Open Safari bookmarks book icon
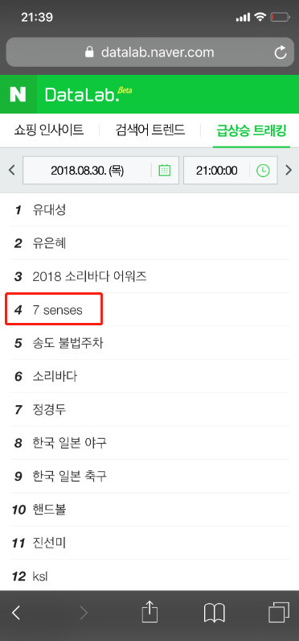Image resolution: width=299 pixels, height=641 pixels. coord(214,613)
